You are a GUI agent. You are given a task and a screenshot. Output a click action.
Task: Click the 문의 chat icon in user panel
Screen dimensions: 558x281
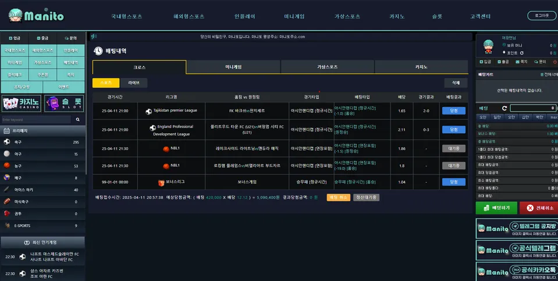point(535,62)
